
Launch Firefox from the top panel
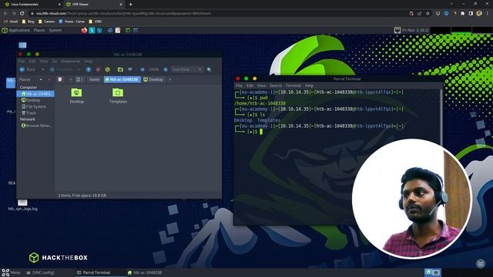point(84,31)
